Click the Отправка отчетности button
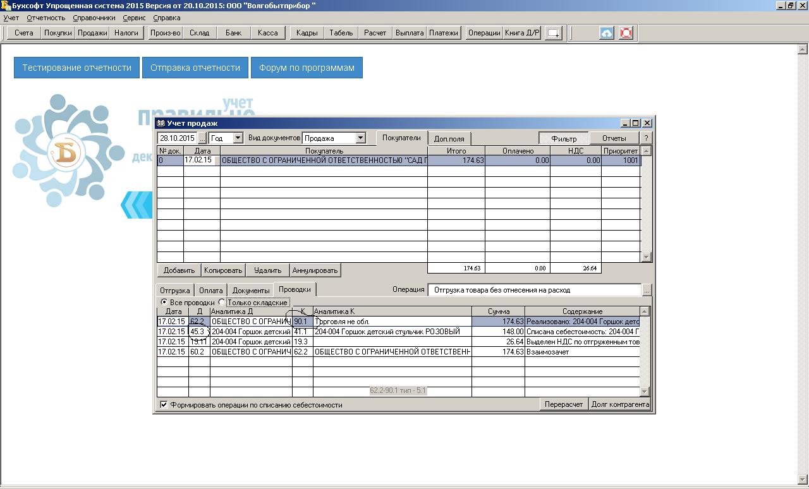Viewport: 809px width, 489px height. 195,68
